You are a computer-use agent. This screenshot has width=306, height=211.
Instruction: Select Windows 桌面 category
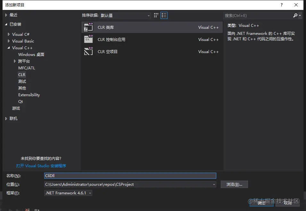tap(31, 54)
